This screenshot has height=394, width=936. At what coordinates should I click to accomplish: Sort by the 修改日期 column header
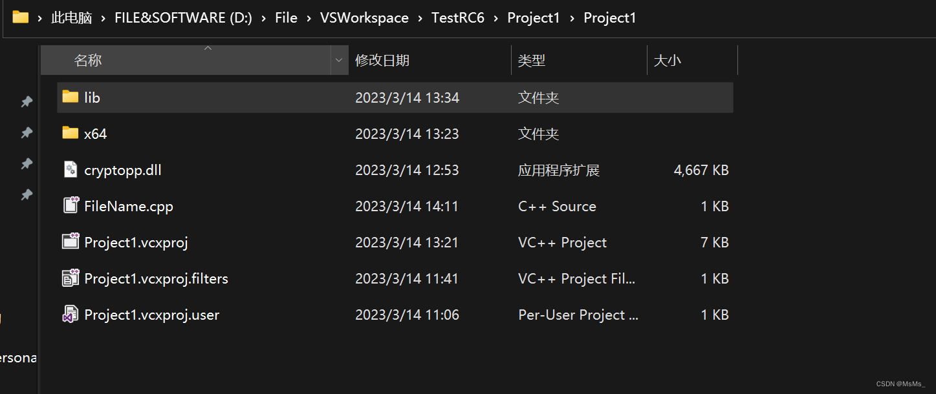[x=382, y=61]
